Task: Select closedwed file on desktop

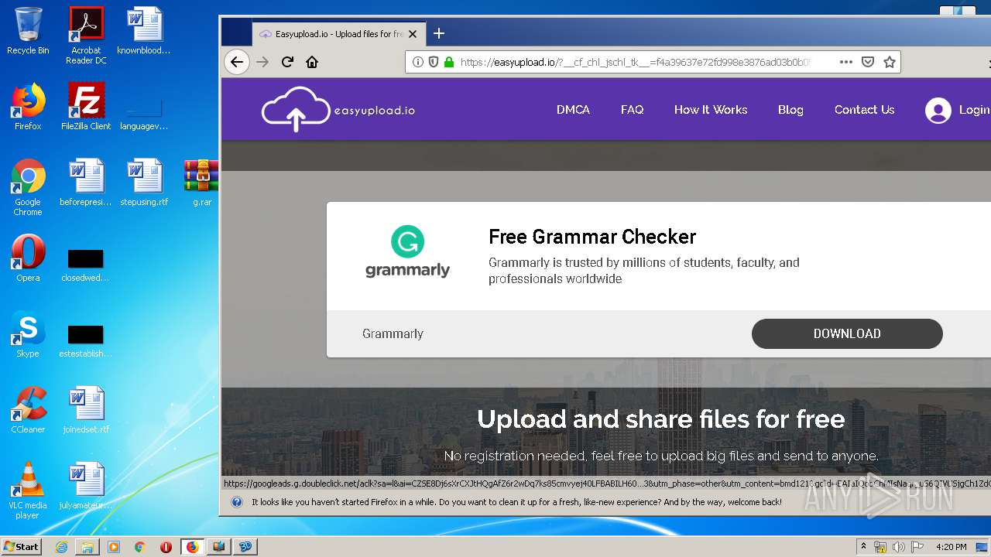Action: 85,265
